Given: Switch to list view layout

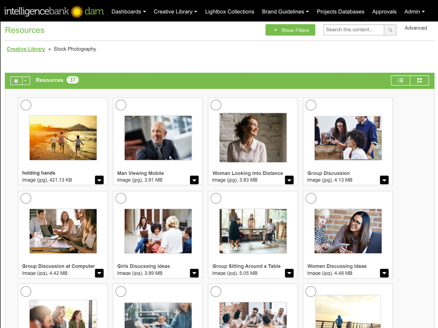Looking at the screenshot, I should (x=400, y=80).
